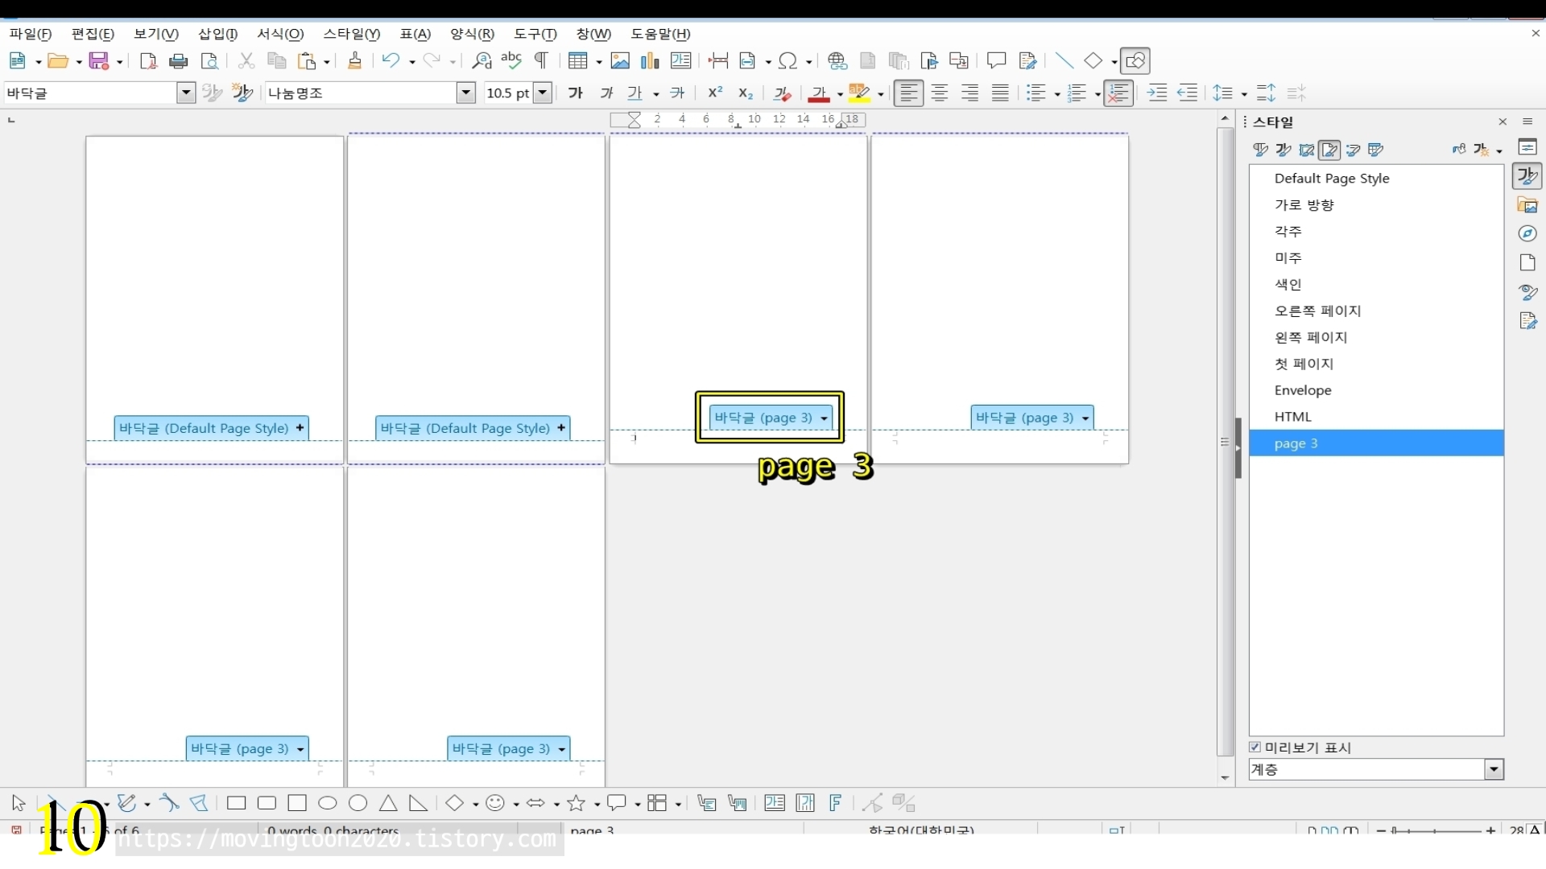The height and width of the screenshot is (869, 1546).
Task: Click Justified alignment icon
Action: click(x=1000, y=93)
